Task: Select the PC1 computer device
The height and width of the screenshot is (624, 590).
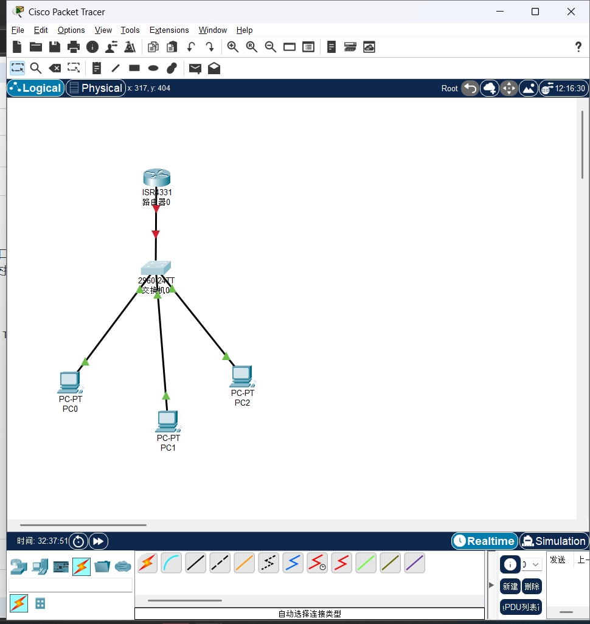Action: (168, 421)
